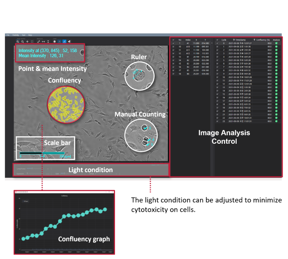Click the zoom in magnifier icon
The image size is (288, 259).
pos(17,41)
